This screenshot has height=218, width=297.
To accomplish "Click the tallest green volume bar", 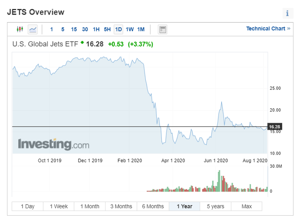I will (x=219, y=181).
